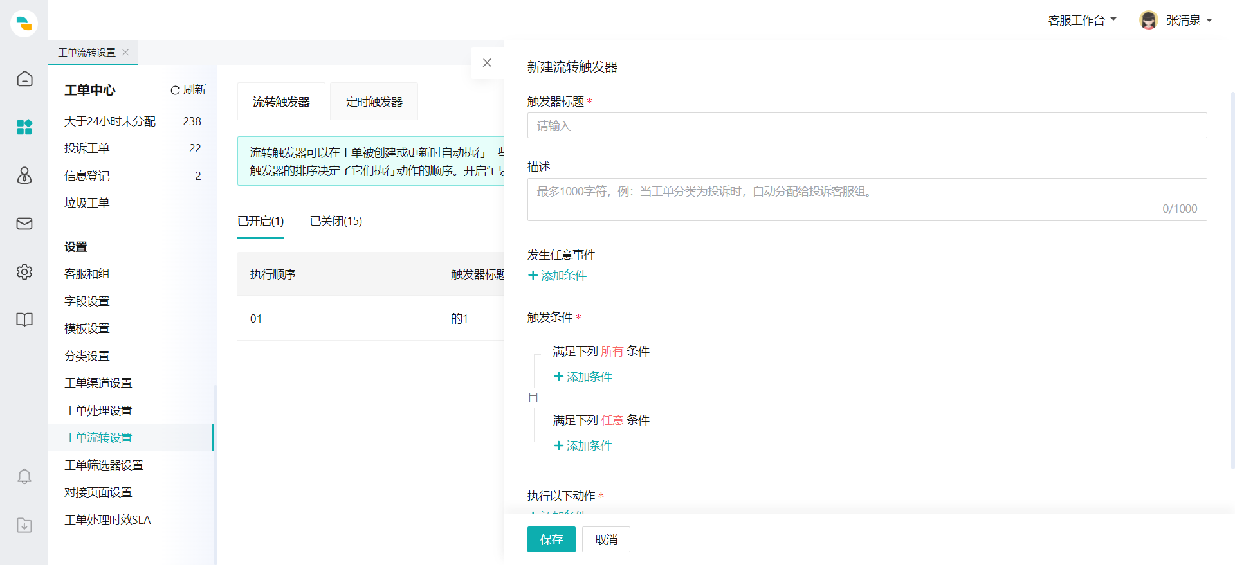Click the 0/1000 character counter
The height and width of the screenshot is (565, 1235).
pos(1180,209)
